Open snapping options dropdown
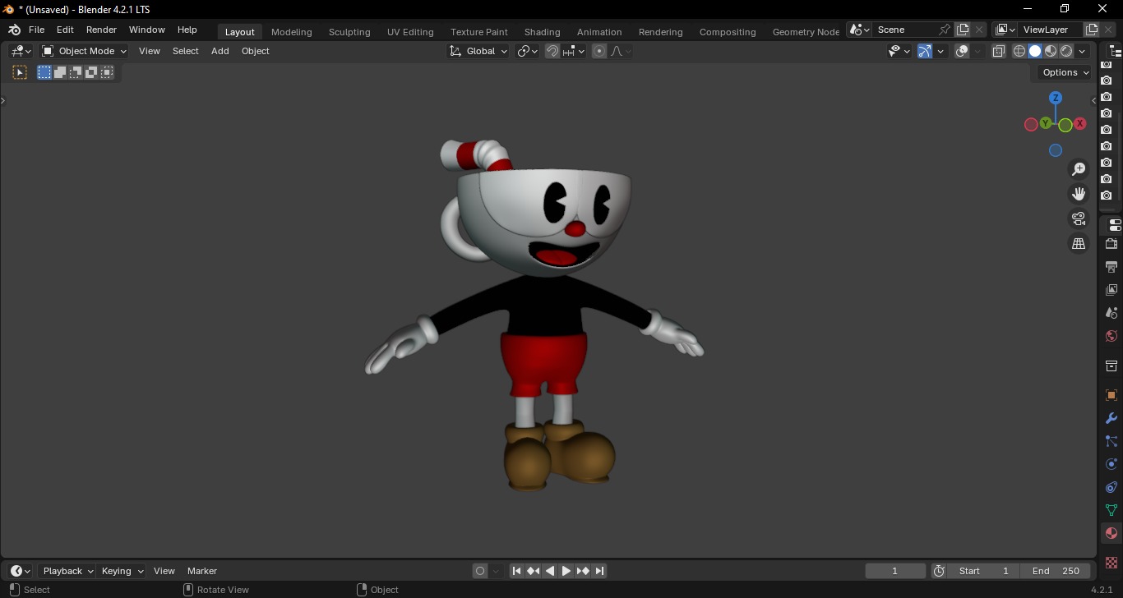Screen dimensions: 1123x598 click(x=574, y=51)
